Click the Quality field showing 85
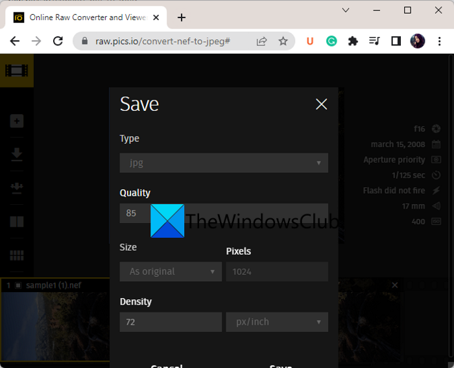The width and height of the screenshot is (454, 368). click(136, 213)
